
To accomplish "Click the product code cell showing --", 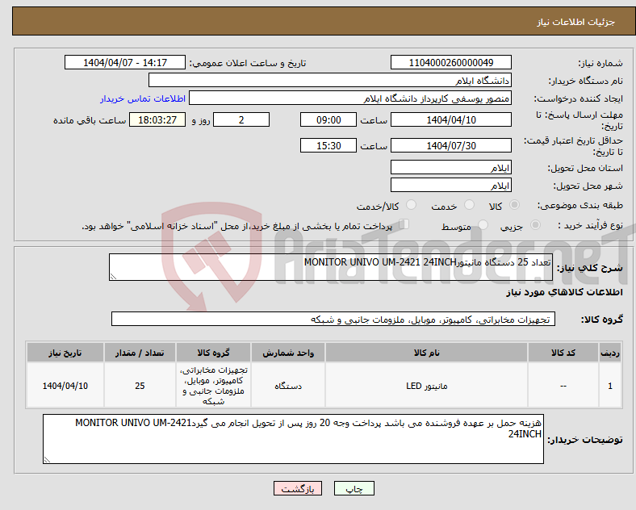I will click(x=563, y=386).
